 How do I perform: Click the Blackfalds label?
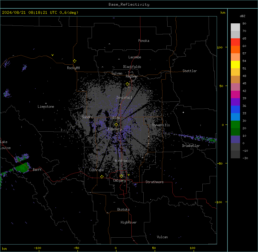[132, 67]
